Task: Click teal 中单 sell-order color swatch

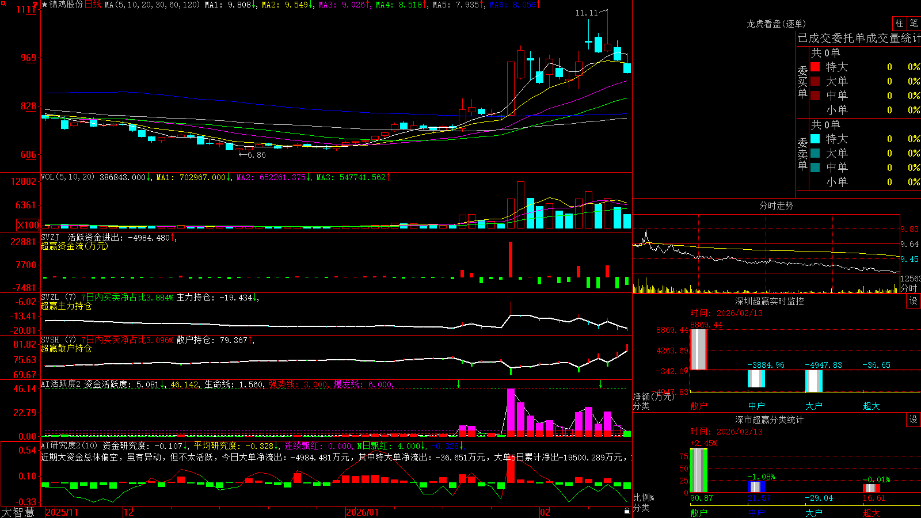Action: (x=815, y=167)
